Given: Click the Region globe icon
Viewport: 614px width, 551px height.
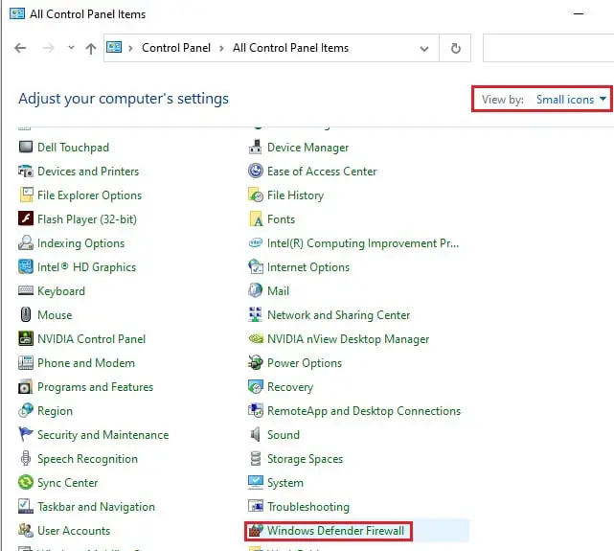Looking at the screenshot, I should click(x=26, y=410).
